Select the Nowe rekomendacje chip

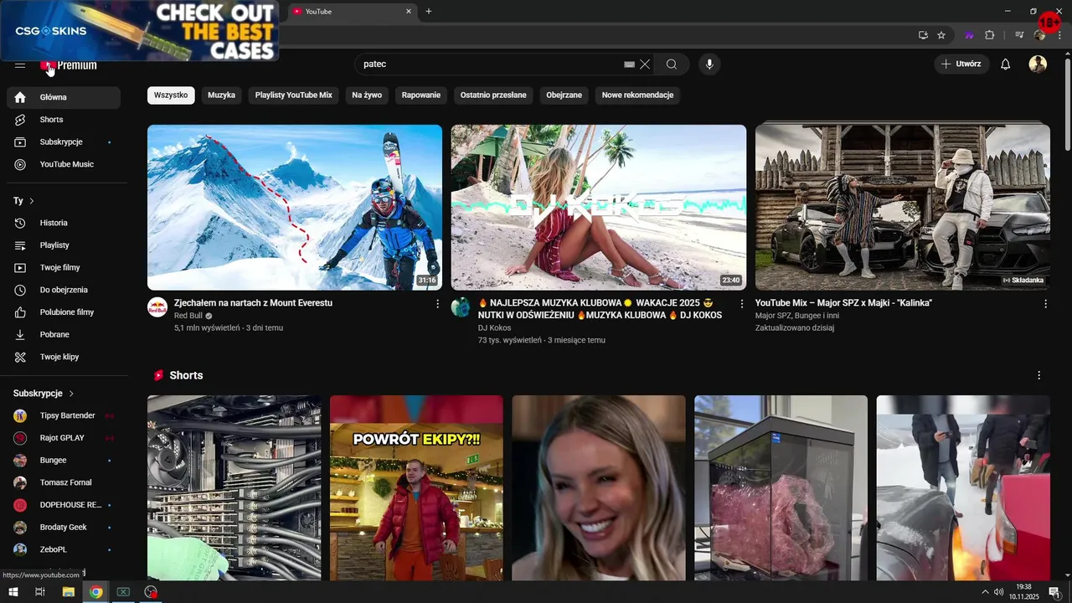coord(638,95)
